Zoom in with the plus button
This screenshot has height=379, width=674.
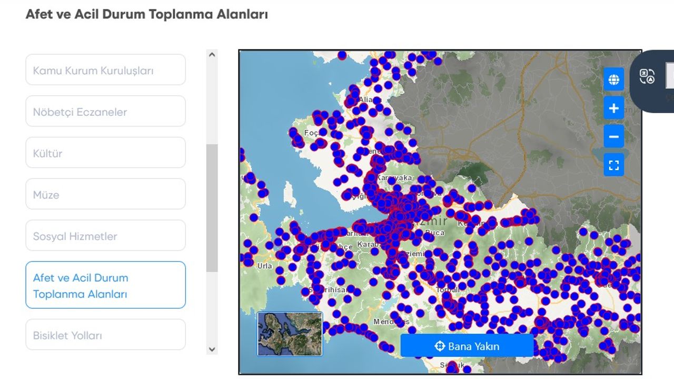tap(613, 108)
